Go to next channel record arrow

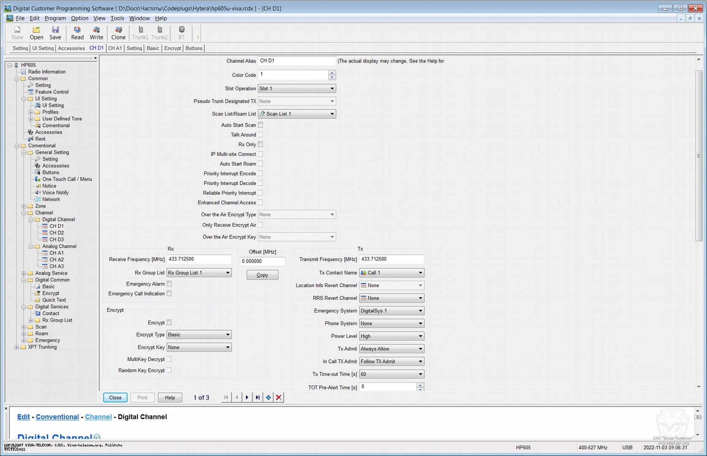[x=247, y=397]
